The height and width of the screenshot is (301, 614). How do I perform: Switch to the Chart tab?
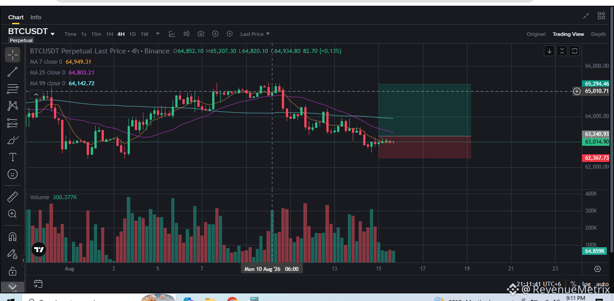tap(16, 17)
